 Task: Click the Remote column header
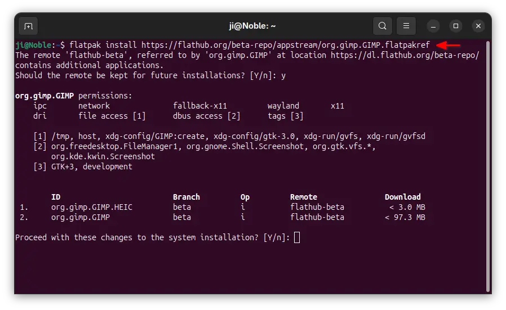304,197
